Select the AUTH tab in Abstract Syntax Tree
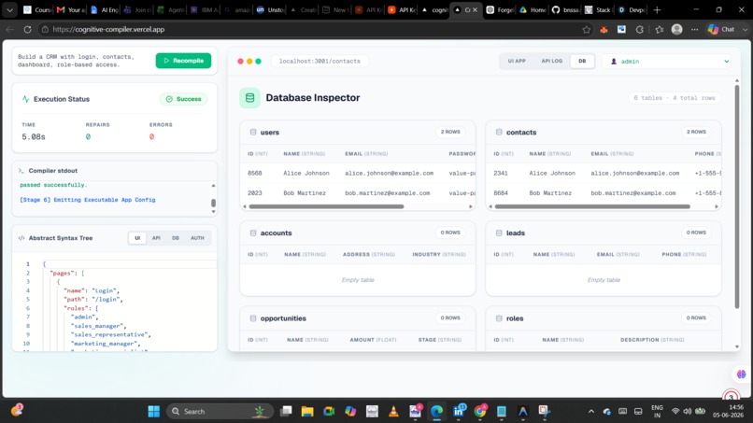The height and width of the screenshot is (423, 753). coord(197,238)
